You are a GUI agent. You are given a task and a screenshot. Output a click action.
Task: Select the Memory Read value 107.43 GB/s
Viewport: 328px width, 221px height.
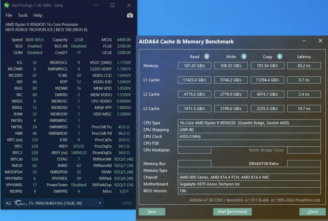[194, 66]
